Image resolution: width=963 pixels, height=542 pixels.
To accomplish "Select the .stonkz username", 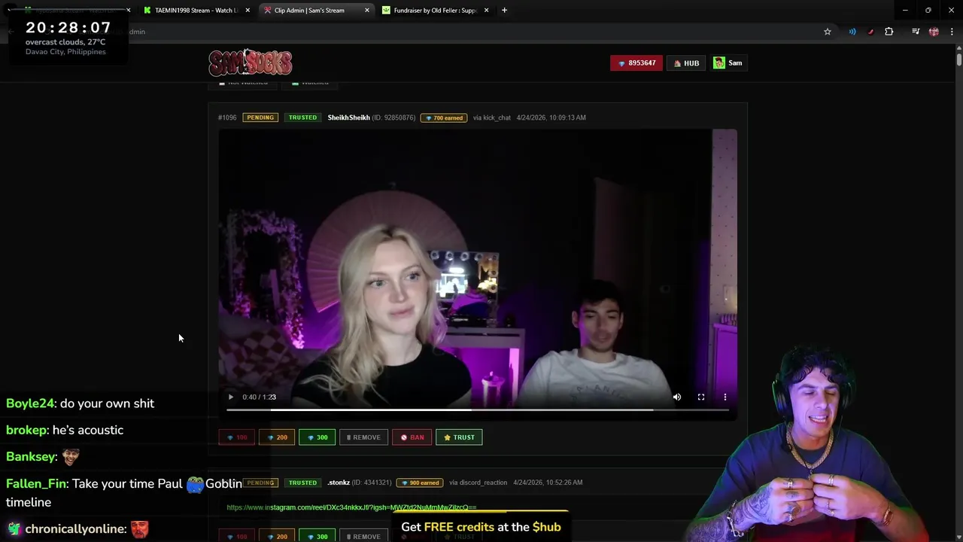I will click(x=339, y=483).
